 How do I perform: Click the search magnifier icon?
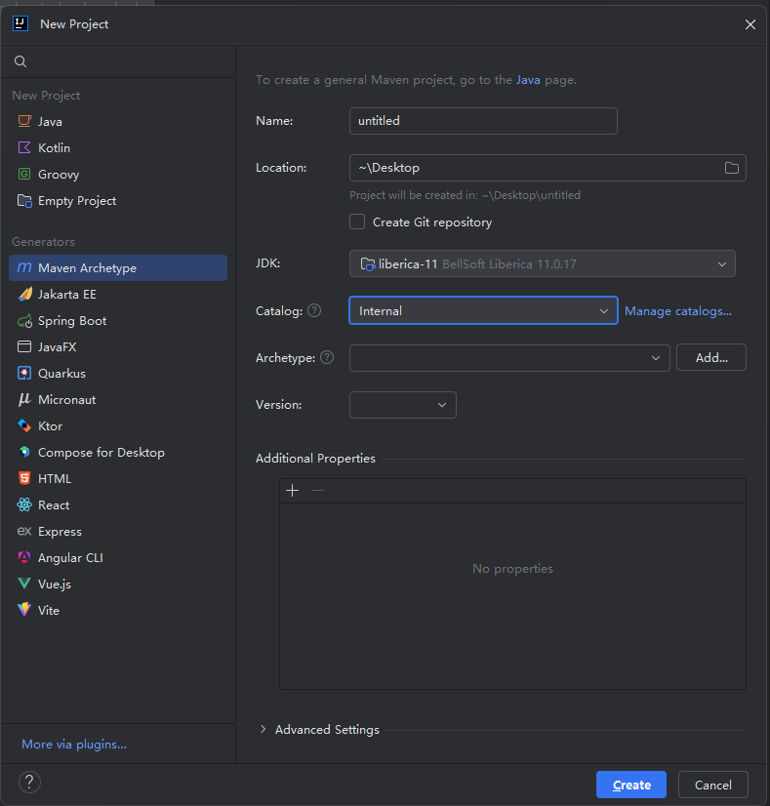[x=20, y=61]
